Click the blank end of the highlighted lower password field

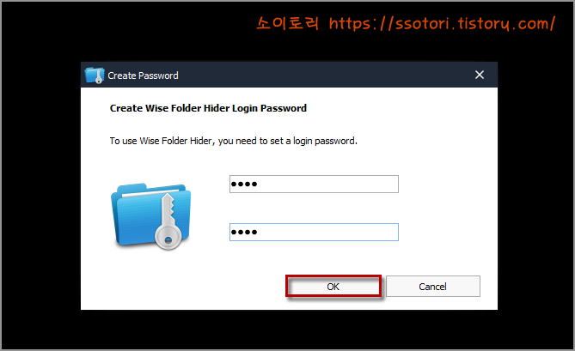328,232
